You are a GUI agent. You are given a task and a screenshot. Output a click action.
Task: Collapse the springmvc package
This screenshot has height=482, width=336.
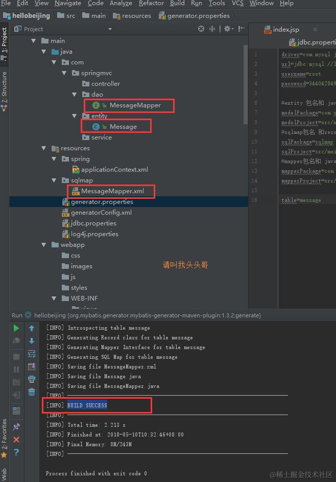click(x=64, y=73)
